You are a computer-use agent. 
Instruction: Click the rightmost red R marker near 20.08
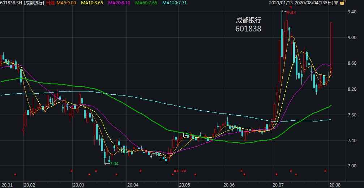pyautogui.click(x=325, y=171)
